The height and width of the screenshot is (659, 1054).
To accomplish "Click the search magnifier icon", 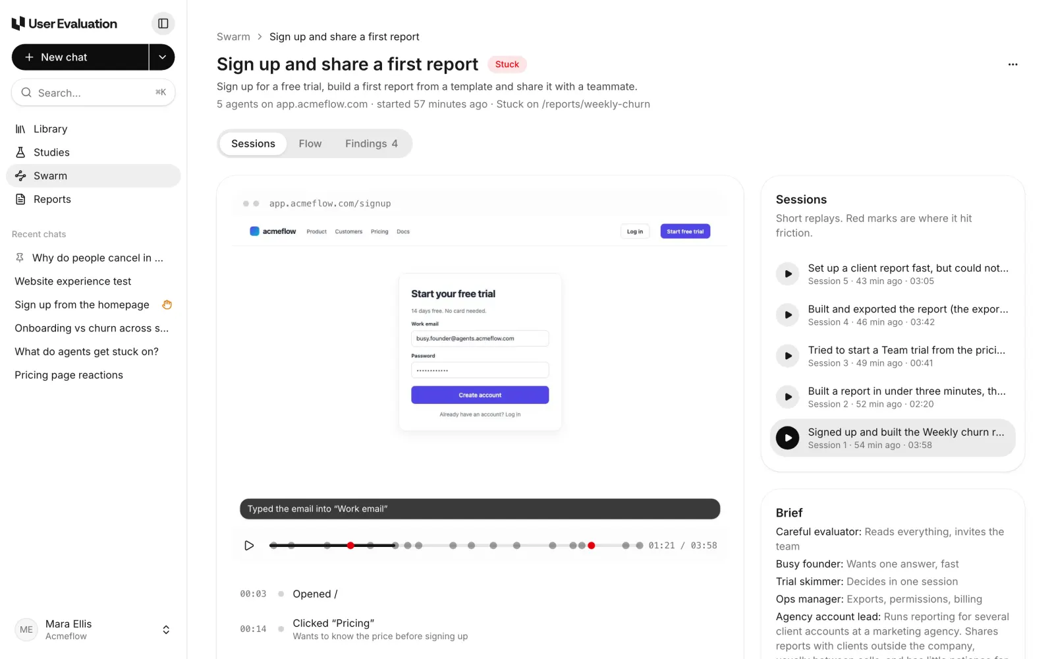I will (x=26, y=93).
